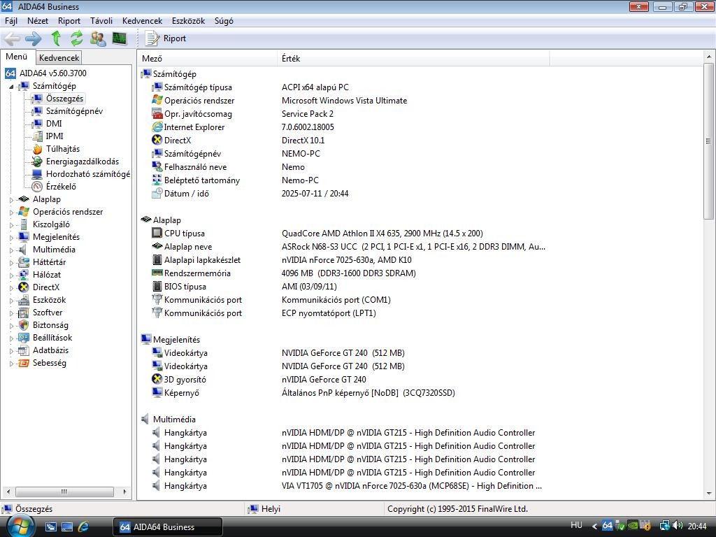This screenshot has width=716, height=537.
Task: Click the Mező column header
Action: coord(207,59)
